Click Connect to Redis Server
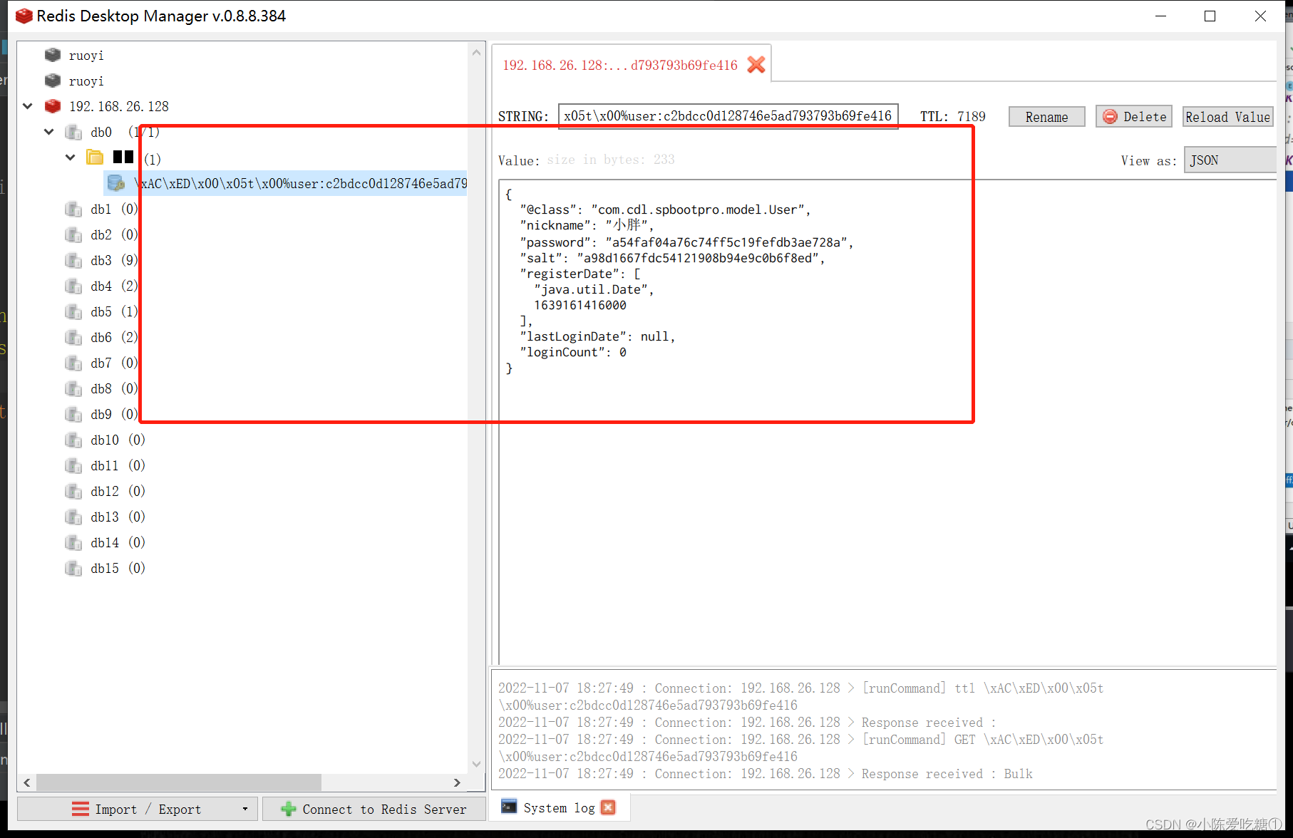The image size is (1293, 838). [374, 809]
